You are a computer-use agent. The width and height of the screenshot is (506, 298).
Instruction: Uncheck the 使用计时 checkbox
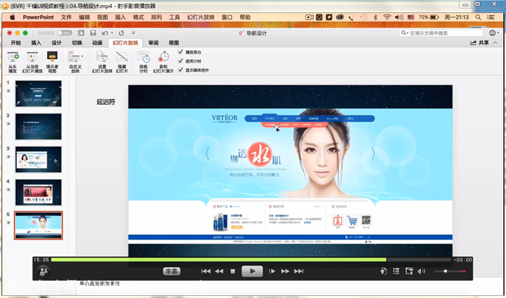(x=180, y=61)
